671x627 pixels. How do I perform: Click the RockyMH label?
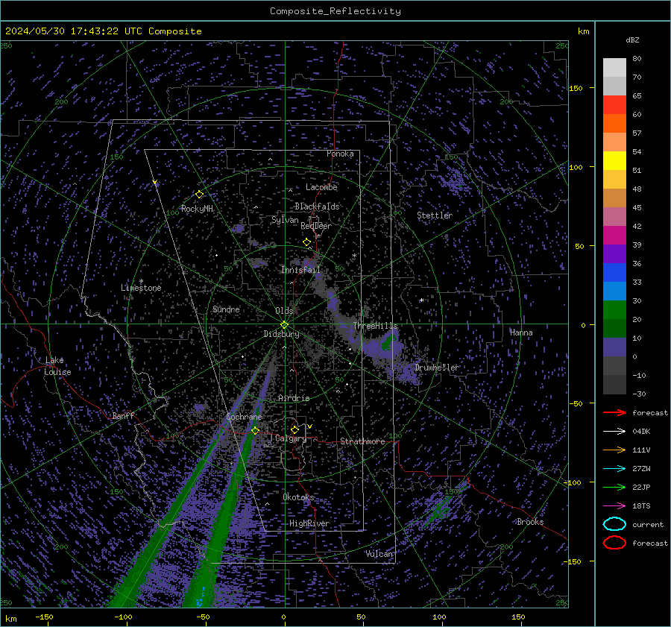pyautogui.click(x=197, y=209)
